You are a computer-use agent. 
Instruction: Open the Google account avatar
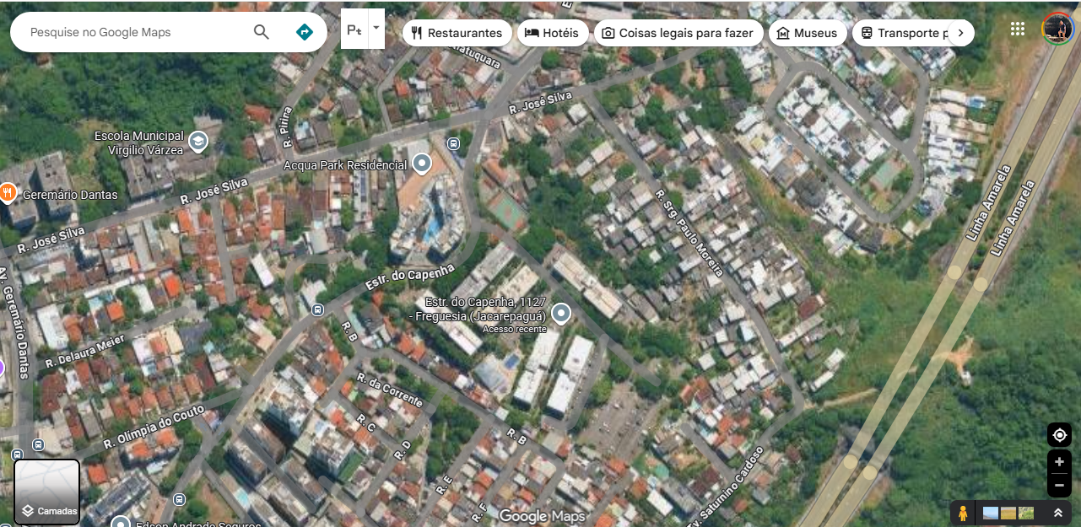point(1057,29)
